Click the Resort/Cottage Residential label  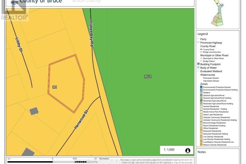[214, 123]
